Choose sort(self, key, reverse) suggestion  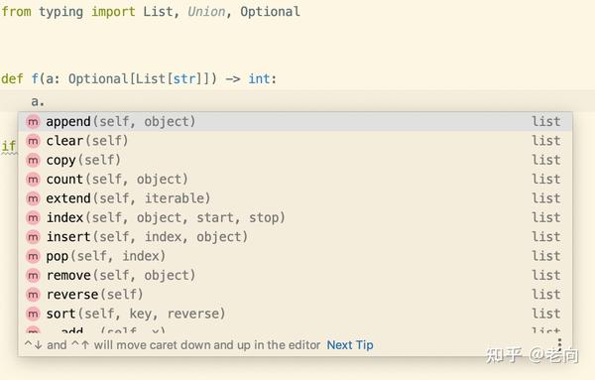click(x=296, y=314)
